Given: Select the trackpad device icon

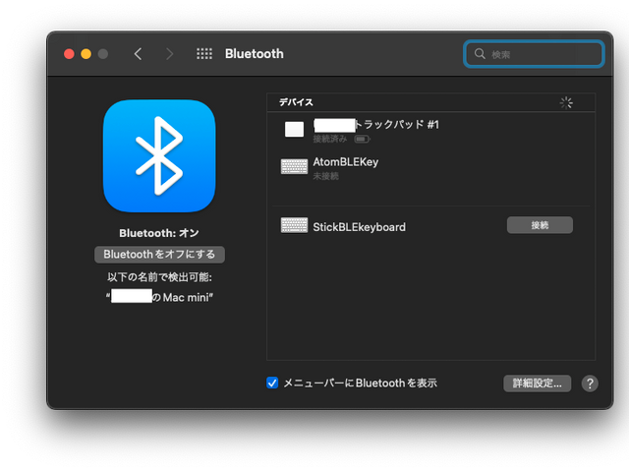Looking at the screenshot, I should pyautogui.click(x=294, y=129).
